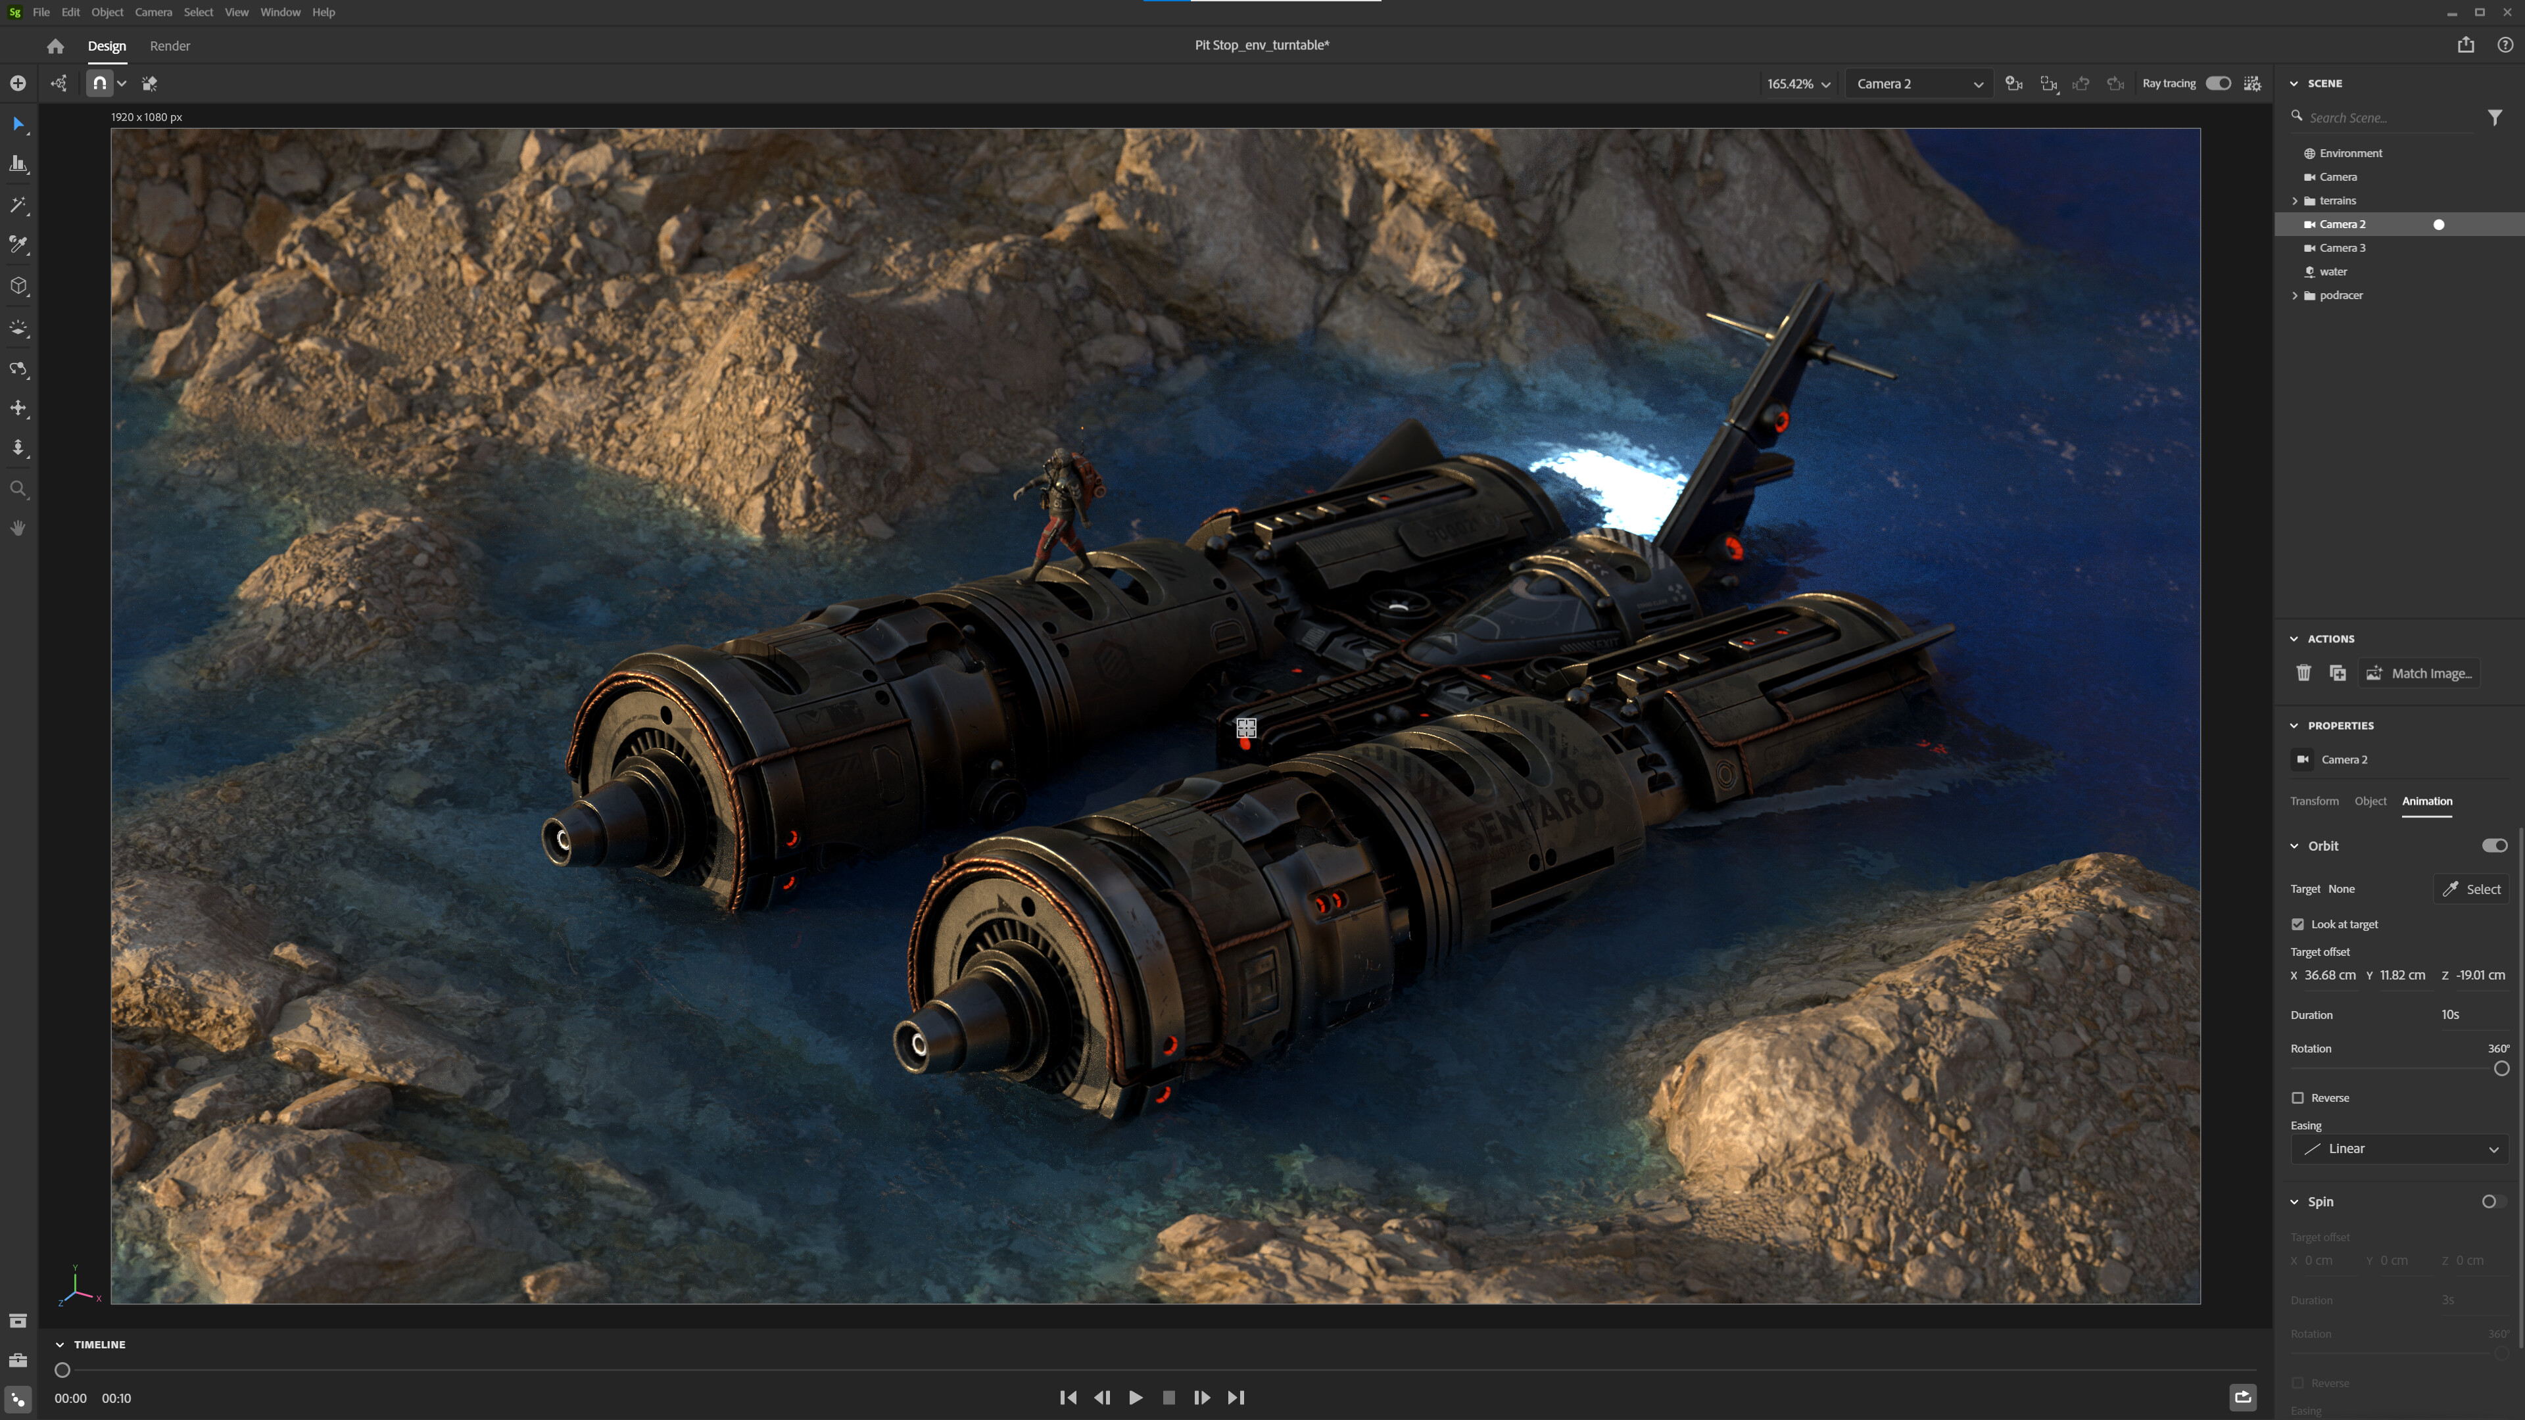Delete selected item using Actions trash icon
This screenshot has height=1420, width=2525.
(x=2303, y=673)
